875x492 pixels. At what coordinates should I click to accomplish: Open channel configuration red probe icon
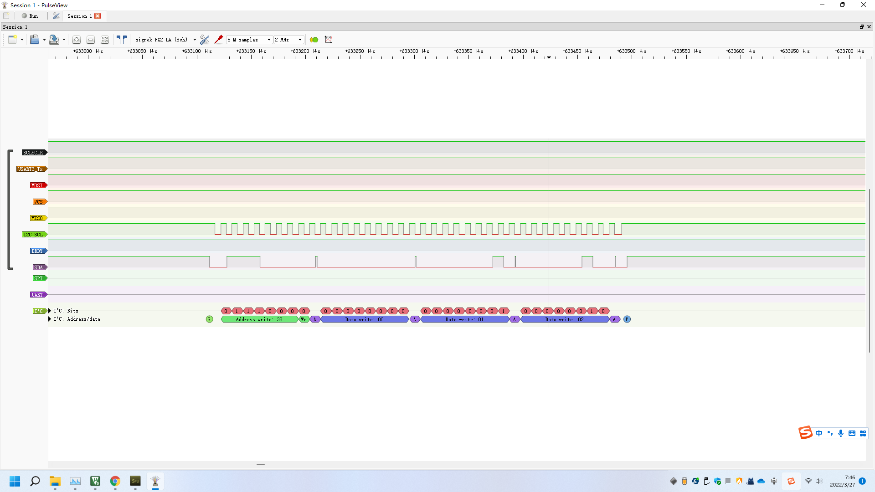point(219,40)
